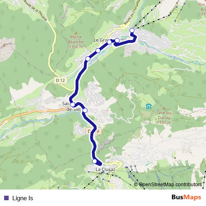Click the Roche Blanche peak triangle icon

76,33
